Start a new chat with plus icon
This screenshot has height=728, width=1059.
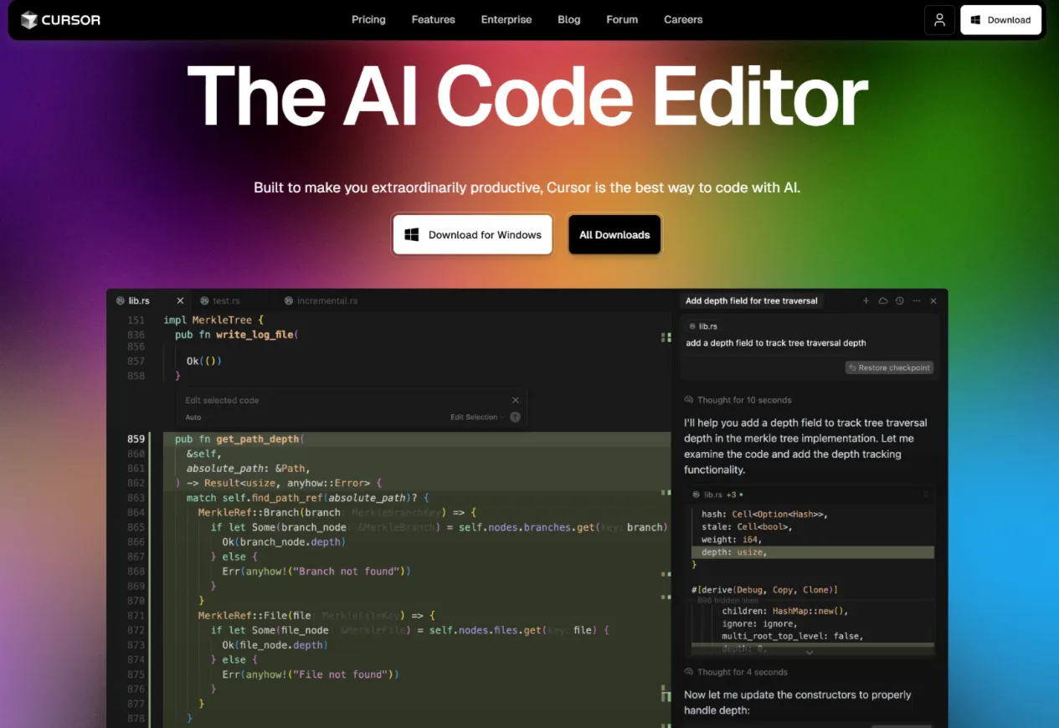click(x=866, y=300)
